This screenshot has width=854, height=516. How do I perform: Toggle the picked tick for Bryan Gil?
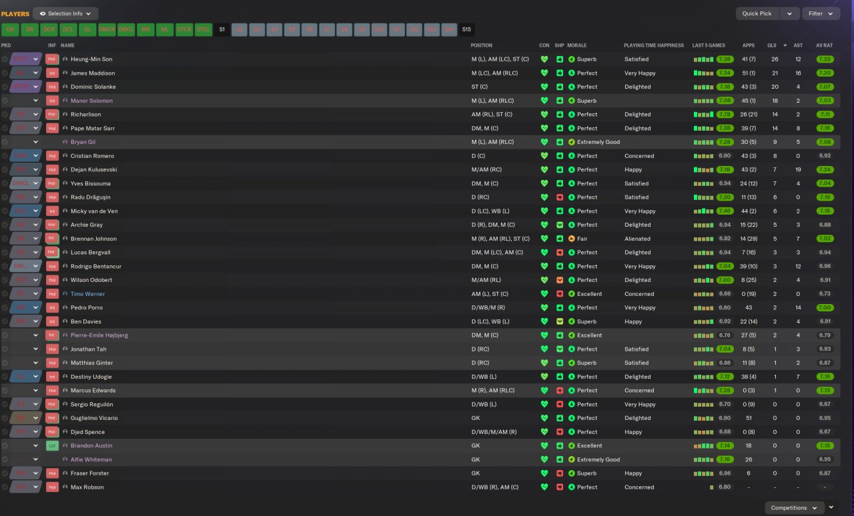5,142
